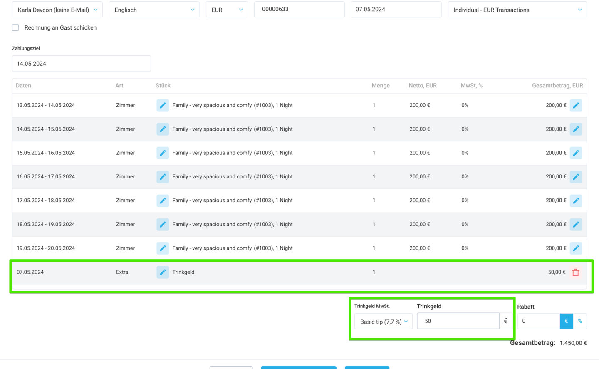Click the Extra type cell

(x=122, y=272)
